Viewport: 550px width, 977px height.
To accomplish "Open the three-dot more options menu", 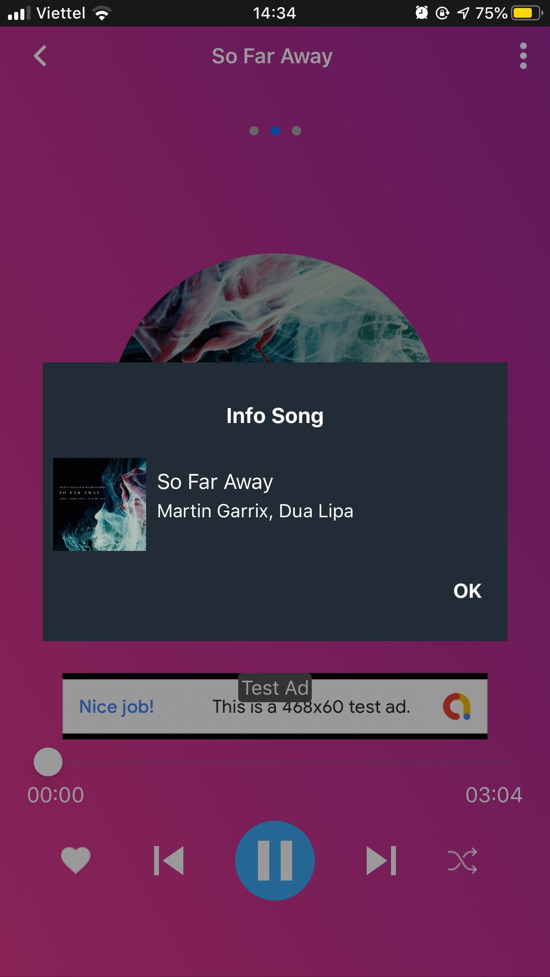I will pyautogui.click(x=523, y=56).
